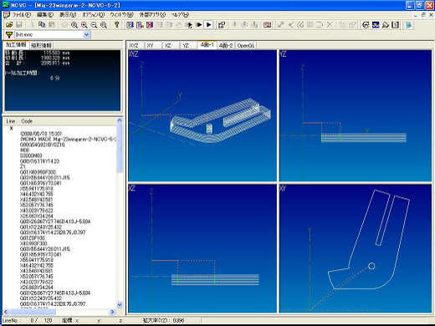Click the code list scroll-down arrow
The height and width of the screenshot is (326, 435).
120,304
